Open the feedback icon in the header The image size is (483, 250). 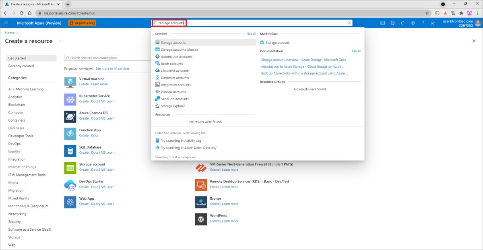click(x=433, y=23)
